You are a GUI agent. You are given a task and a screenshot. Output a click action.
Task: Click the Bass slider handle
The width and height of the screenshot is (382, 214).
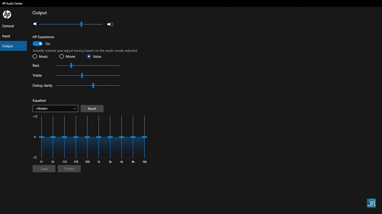(x=71, y=65)
